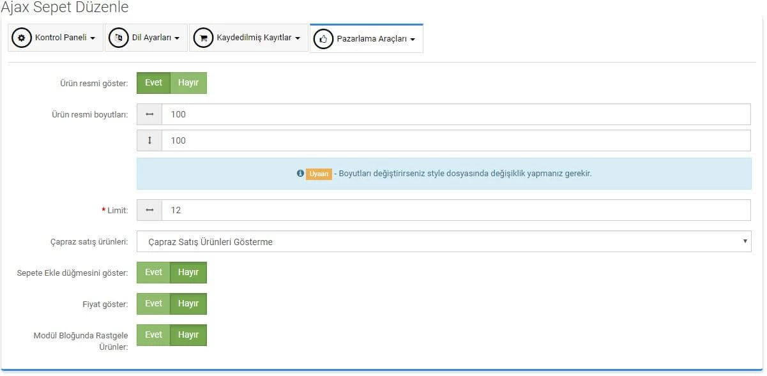Screen dimensions: 767x376
Task: Enable Evet for Ürün resmi göster
Action: [153, 82]
